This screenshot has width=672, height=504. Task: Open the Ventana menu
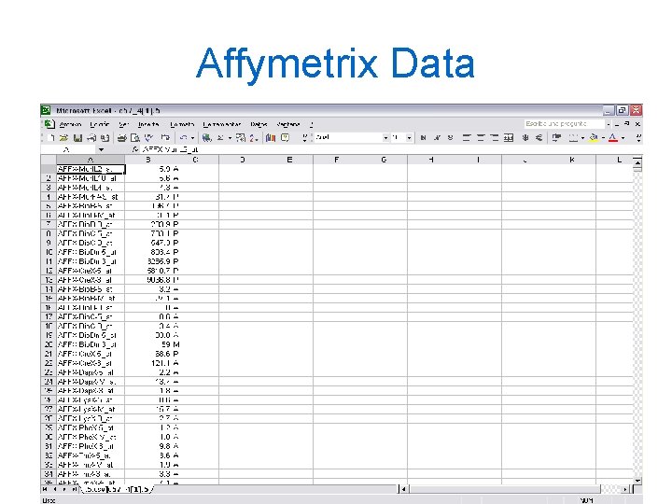[288, 124]
